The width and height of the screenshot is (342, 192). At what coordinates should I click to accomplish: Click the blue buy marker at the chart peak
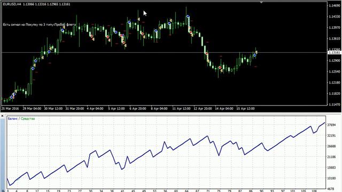point(188,17)
